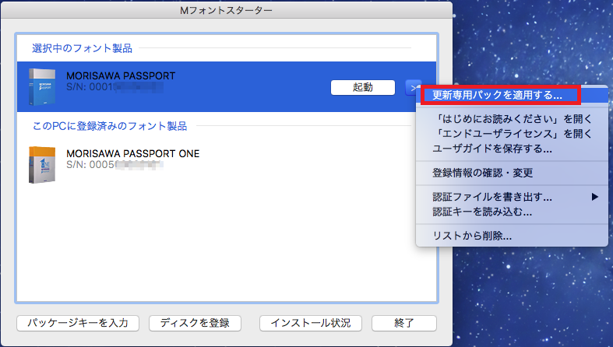Viewport: 613px width, 347px height.
Task: Click the パッケージキーを入力 button
Action: point(78,322)
